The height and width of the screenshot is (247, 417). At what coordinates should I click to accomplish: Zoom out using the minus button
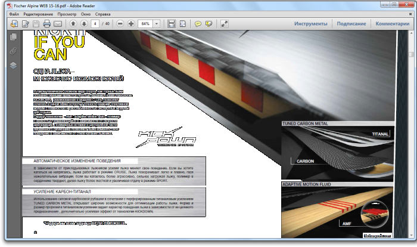point(120,24)
